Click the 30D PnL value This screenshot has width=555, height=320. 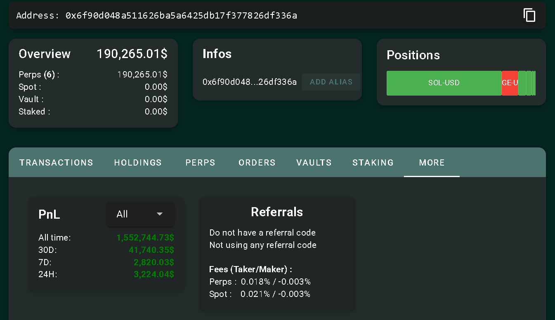(151, 250)
